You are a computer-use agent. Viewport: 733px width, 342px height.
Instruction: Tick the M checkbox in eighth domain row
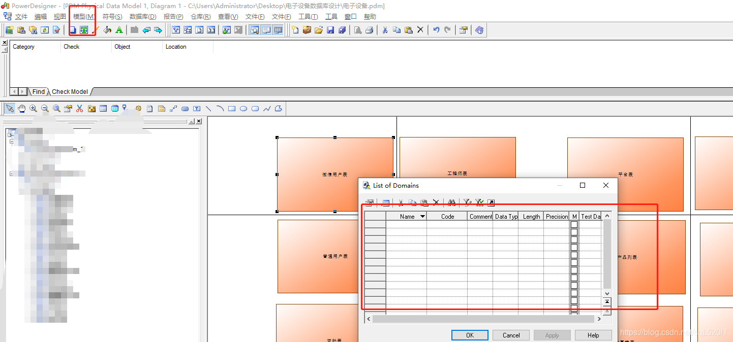[x=574, y=278]
